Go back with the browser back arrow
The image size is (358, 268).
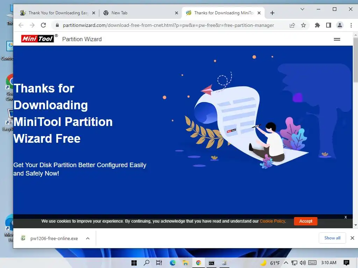click(x=21, y=25)
